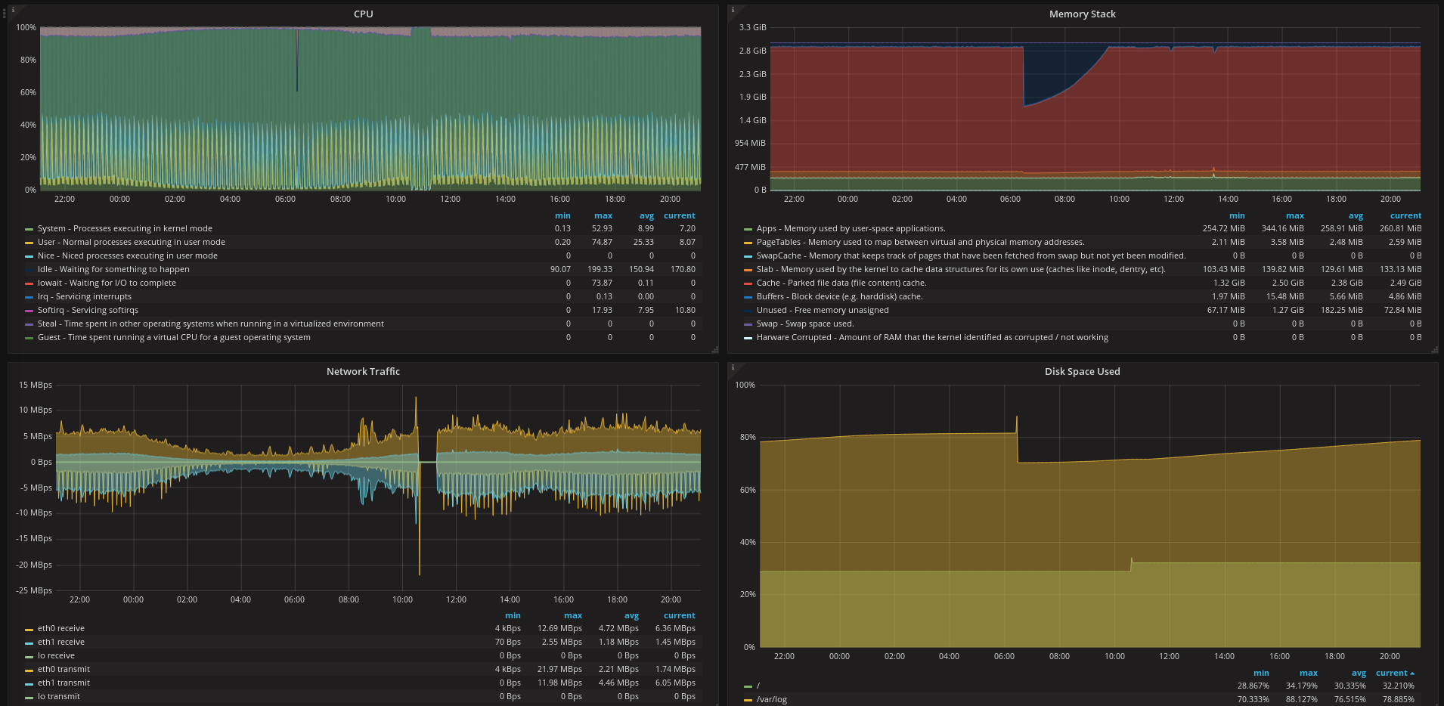The height and width of the screenshot is (706, 1444).
Task: Click the CPU panel info icon
Action: coord(13,10)
